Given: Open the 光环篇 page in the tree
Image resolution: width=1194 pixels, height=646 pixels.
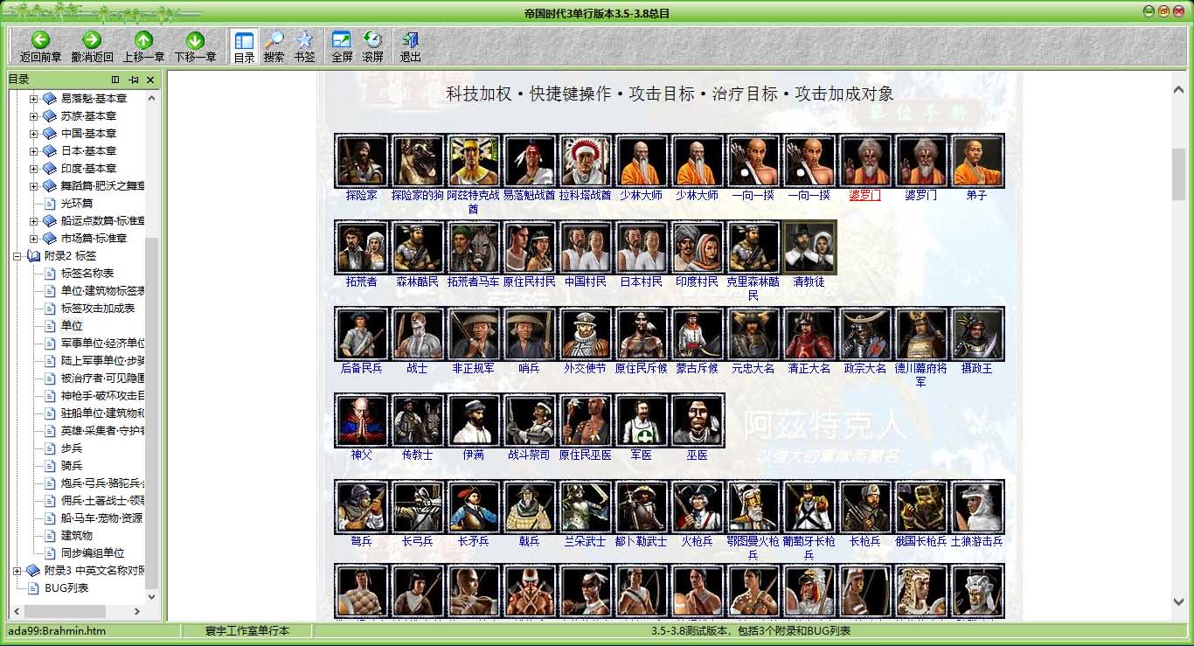Looking at the screenshot, I should [x=77, y=203].
